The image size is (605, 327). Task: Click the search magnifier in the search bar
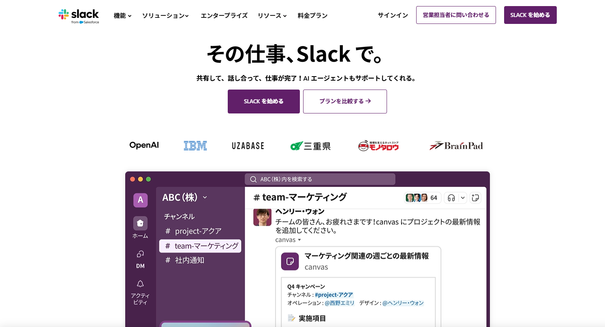253,179
